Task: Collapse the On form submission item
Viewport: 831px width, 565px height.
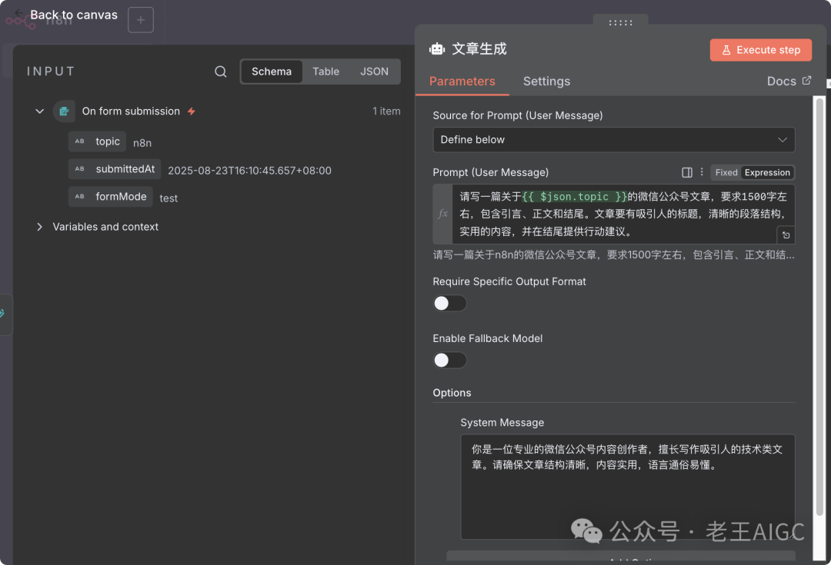Action: pyautogui.click(x=39, y=111)
